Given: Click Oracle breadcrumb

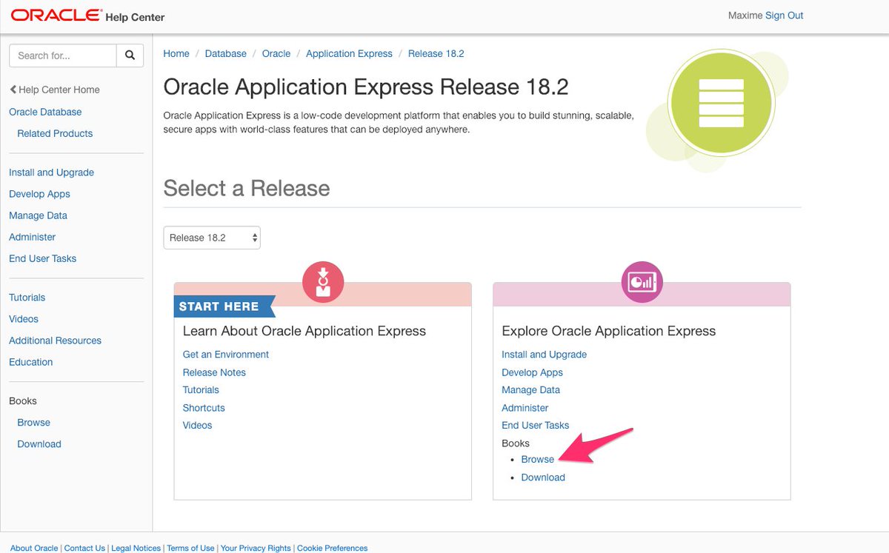Looking at the screenshot, I should coord(276,53).
